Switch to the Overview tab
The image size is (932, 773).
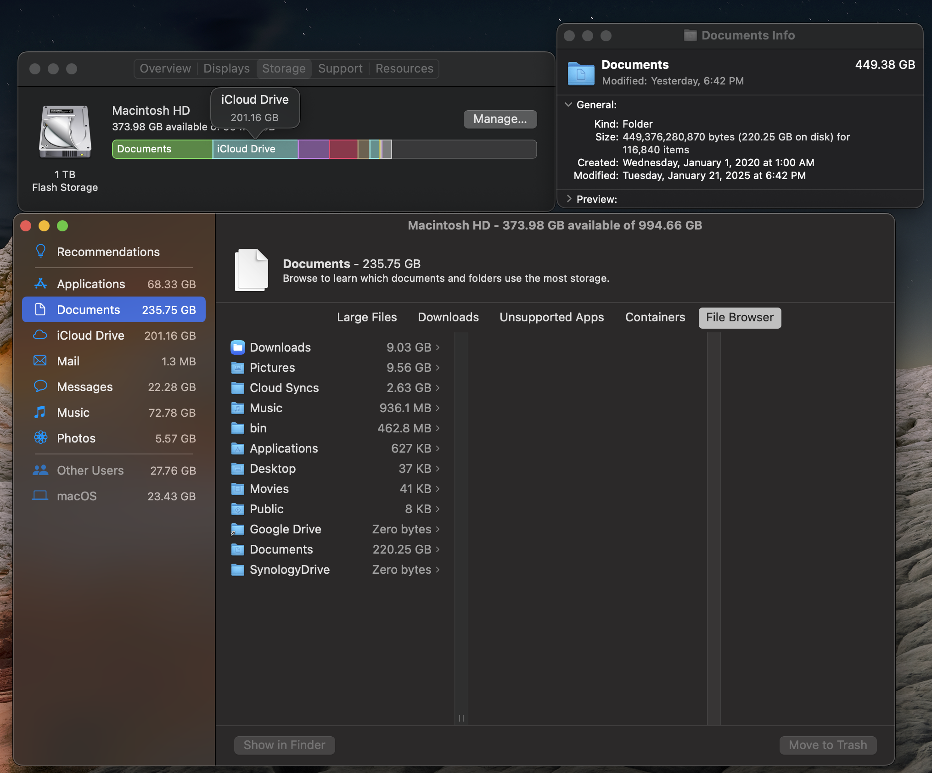point(165,68)
